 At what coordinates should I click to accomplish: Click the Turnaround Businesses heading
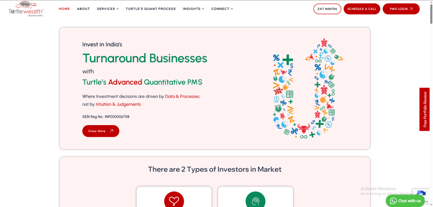[145, 58]
